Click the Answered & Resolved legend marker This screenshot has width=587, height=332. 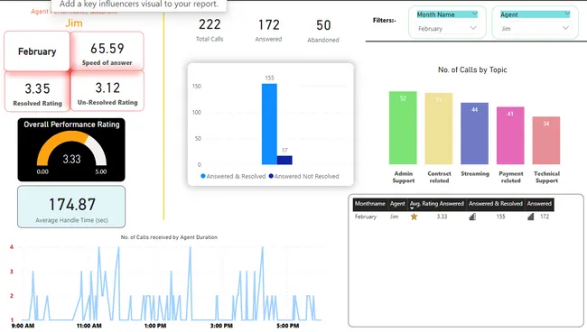pos(203,176)
